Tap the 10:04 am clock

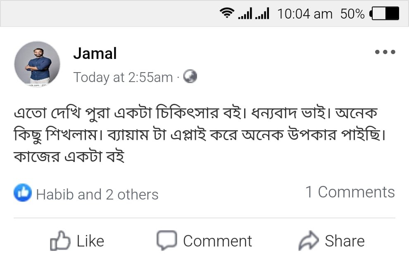coord(304,14)
